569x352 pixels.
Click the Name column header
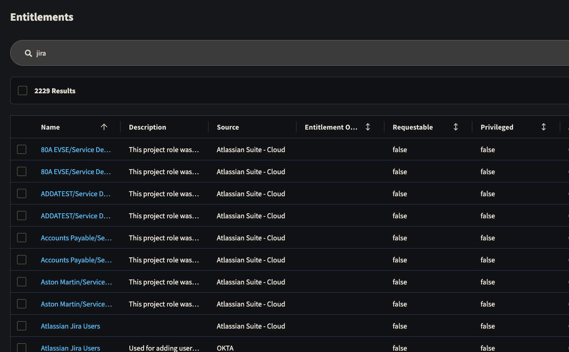pos(50,127)
